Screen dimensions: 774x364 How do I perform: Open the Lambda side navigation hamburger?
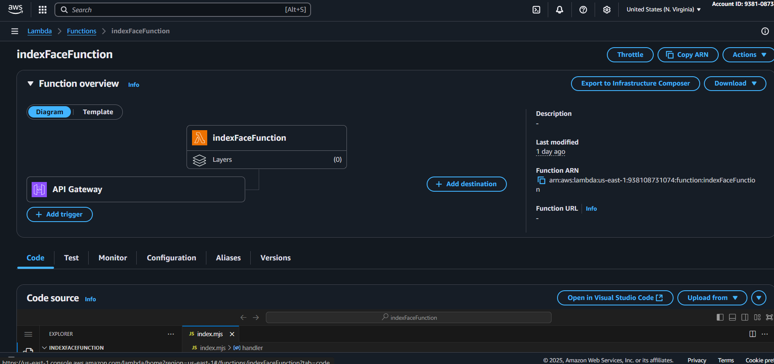coord(15,31)
